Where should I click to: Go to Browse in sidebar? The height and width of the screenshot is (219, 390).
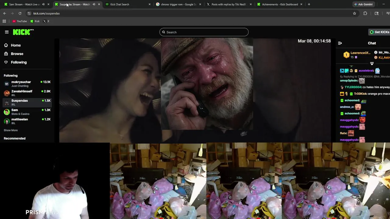click(17, 54)
